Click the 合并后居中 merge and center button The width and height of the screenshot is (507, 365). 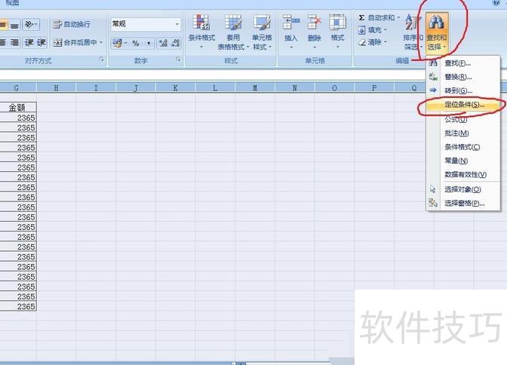(x=75, y=42)
